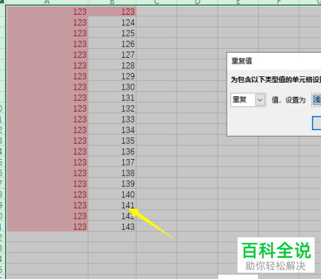Click cell containing 124

click(112, 22)
